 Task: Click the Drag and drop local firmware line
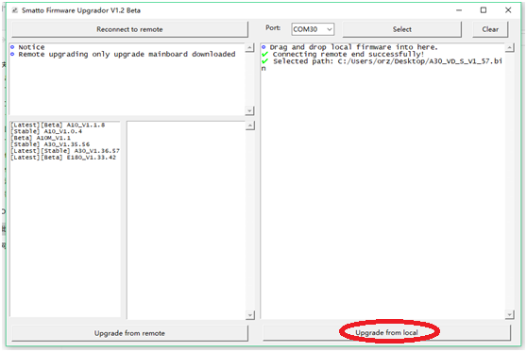pos(349,47)
